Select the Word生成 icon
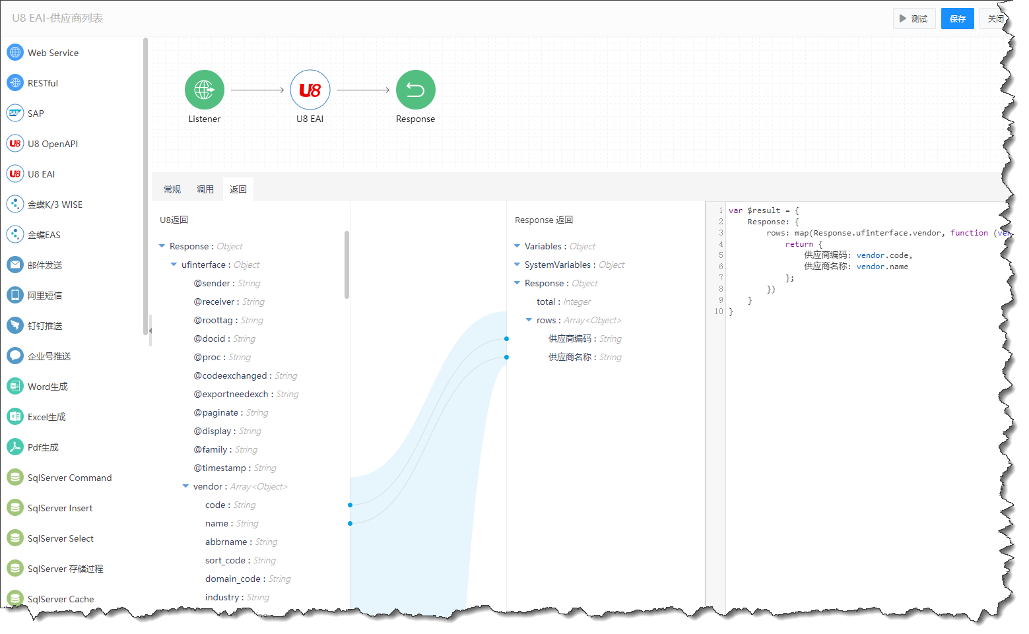 tap(15, 386)
